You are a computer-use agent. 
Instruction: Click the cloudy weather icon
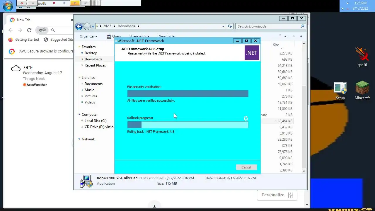coord(16,69)
